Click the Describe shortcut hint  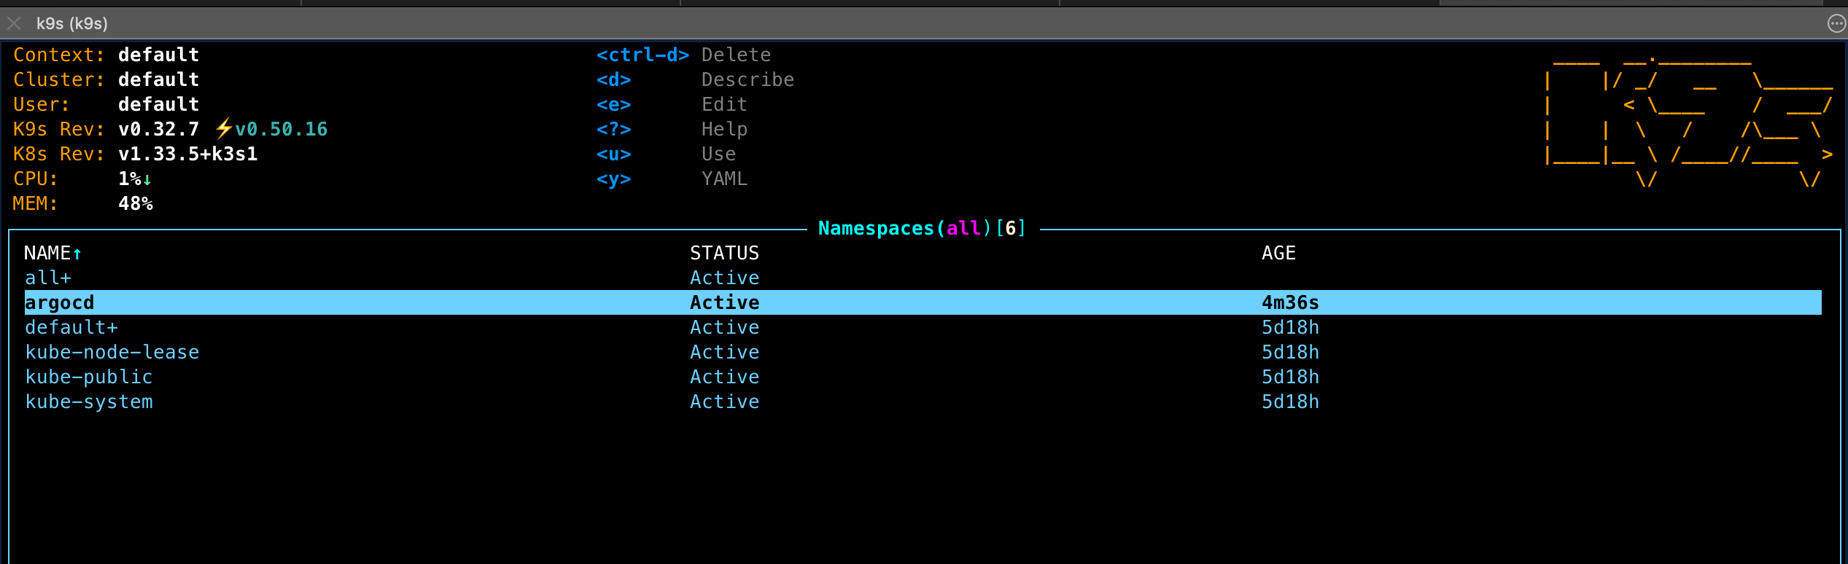tap(747, 79)
